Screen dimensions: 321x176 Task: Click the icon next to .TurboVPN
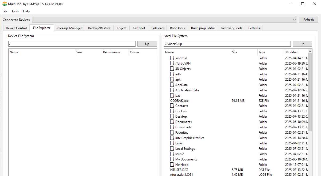click(172, 63)
